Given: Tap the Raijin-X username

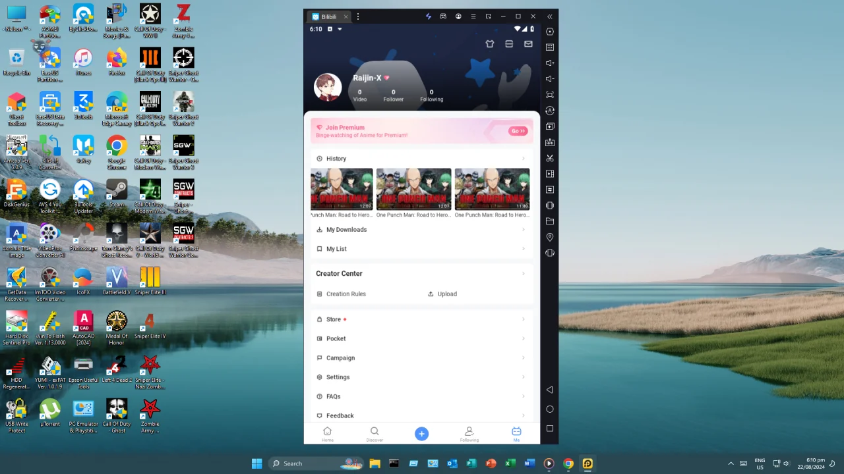Looking at the screenshot, I should click(x=367, y=78).
